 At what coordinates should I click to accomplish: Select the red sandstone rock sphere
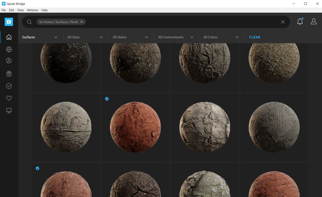[135, 127]
